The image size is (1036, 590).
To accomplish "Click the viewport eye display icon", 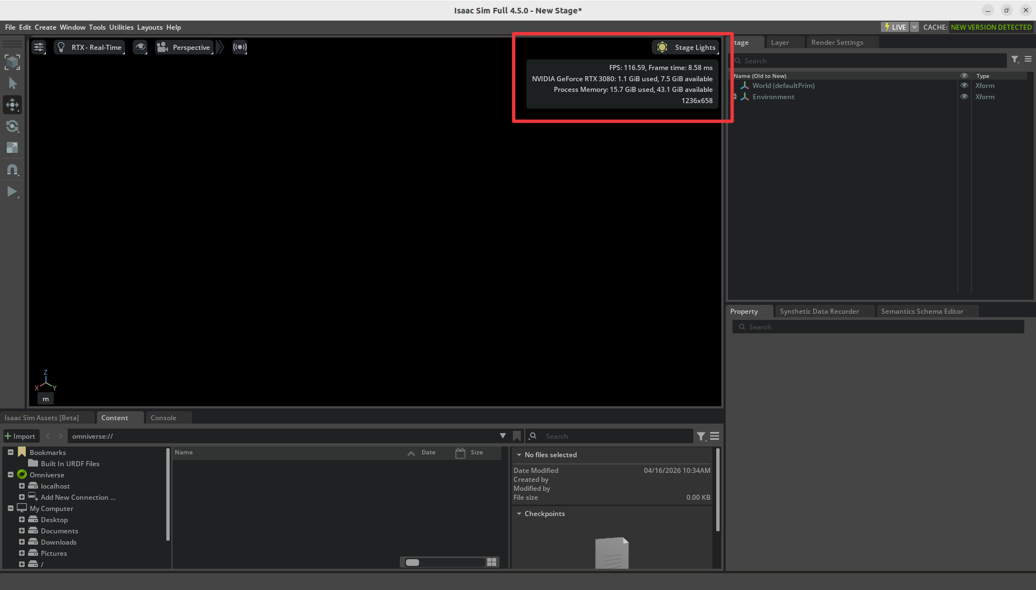I will pos(140,47).
